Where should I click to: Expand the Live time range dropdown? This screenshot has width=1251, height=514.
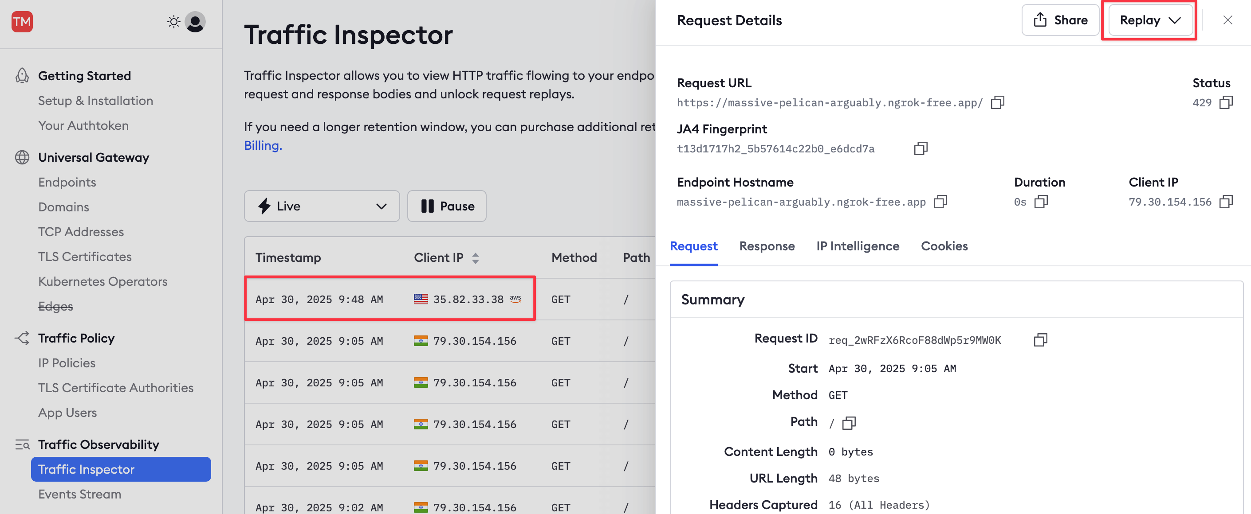pos(322,206)
